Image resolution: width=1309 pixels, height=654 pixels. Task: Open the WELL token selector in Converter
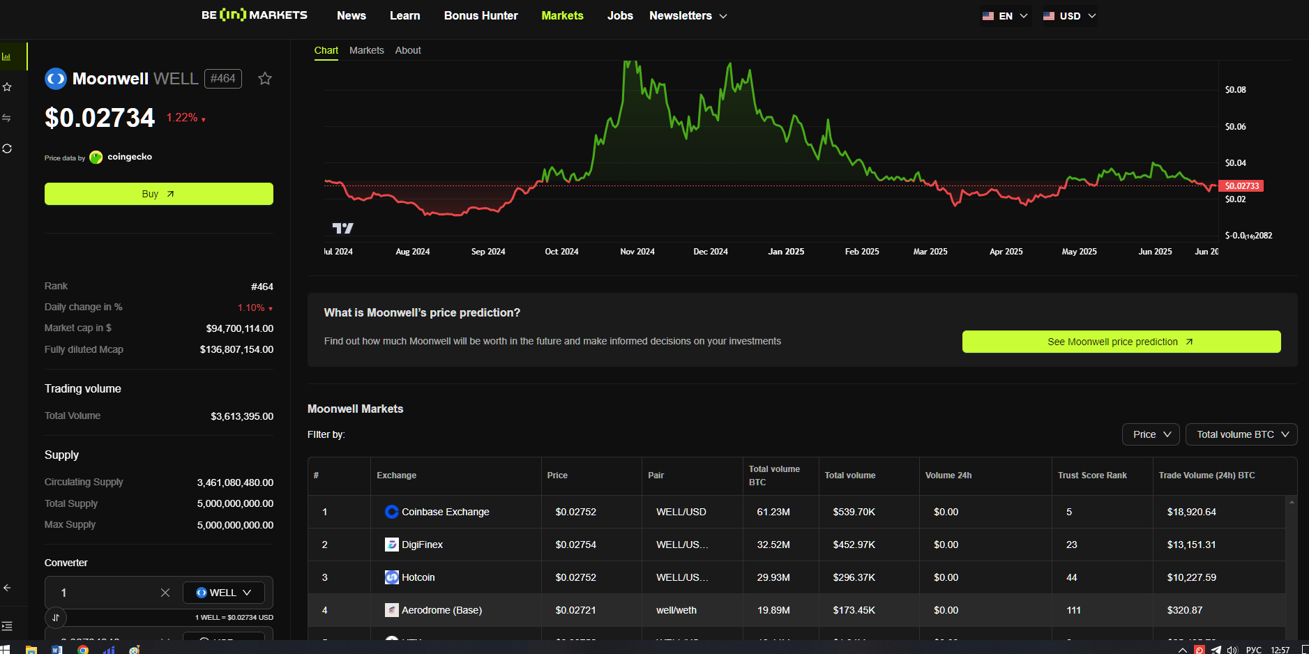click(x=223, y=593)
